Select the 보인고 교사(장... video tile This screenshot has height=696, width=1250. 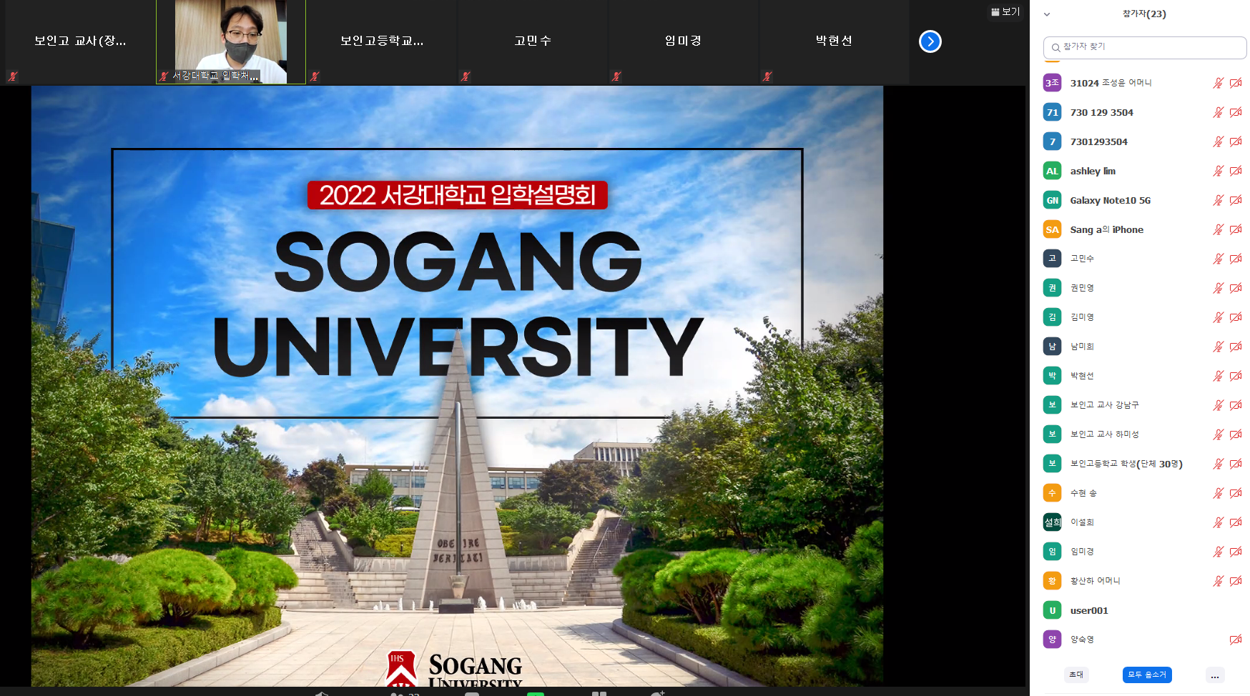point(80,41)
